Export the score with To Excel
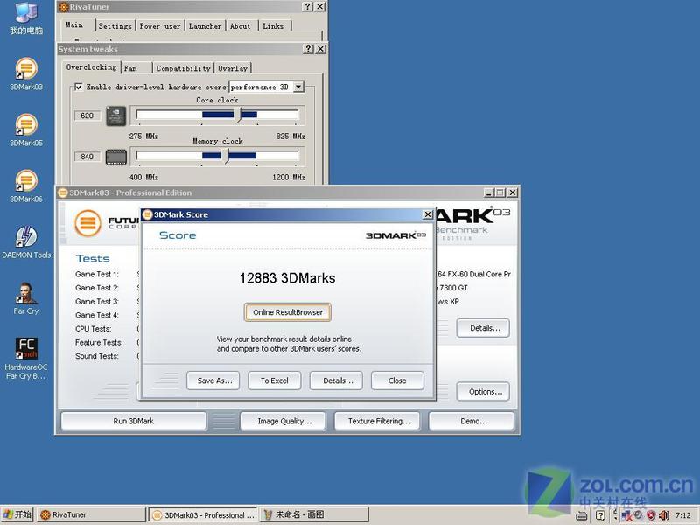 [275, 381]
